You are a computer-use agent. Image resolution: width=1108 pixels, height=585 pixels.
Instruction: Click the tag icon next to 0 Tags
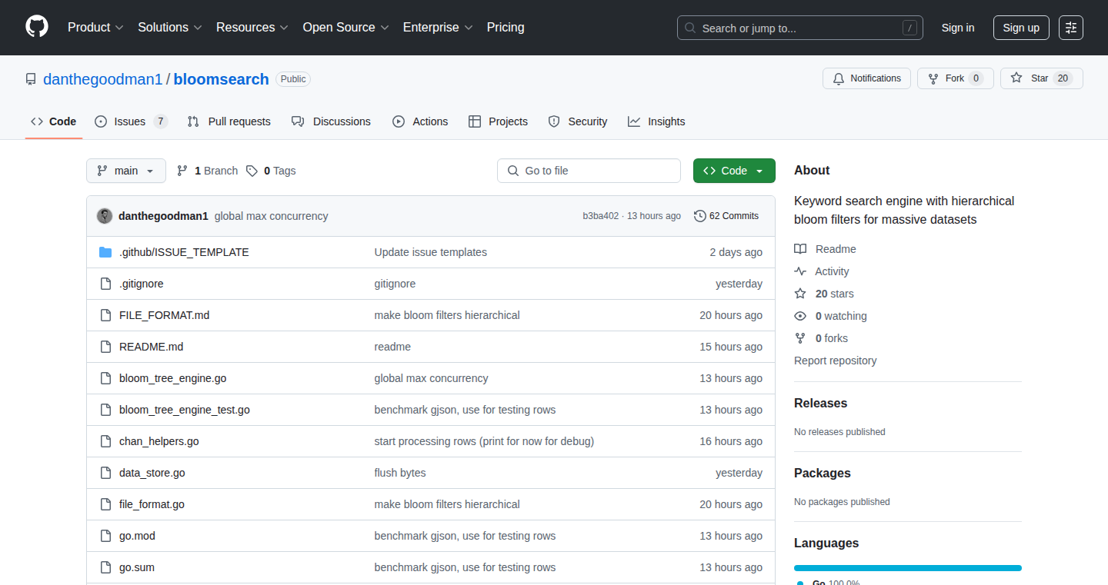pos(252,171)
